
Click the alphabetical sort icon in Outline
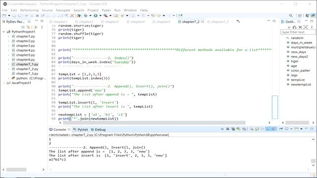pos(295,27)
